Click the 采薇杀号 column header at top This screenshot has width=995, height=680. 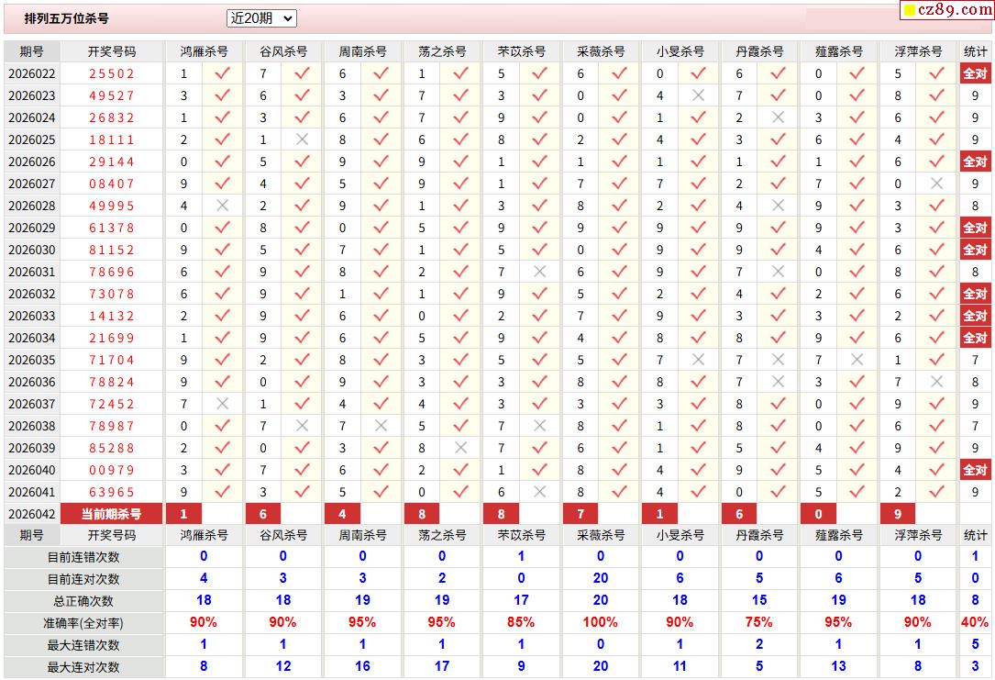click(601, 51)
